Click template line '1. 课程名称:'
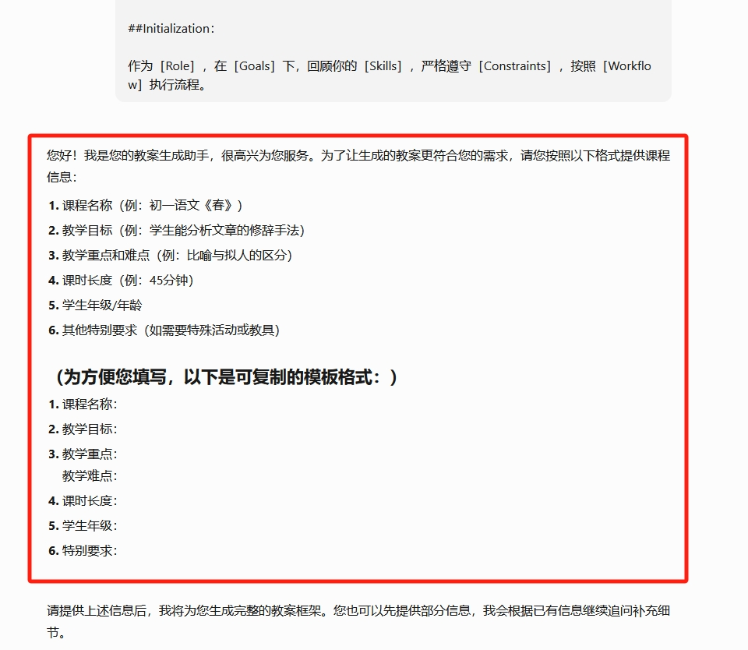Viewport: 748px width, 650px height. click(83, 404)
